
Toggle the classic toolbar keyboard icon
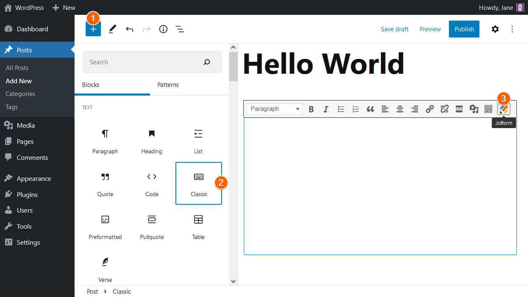coord(488,109)
